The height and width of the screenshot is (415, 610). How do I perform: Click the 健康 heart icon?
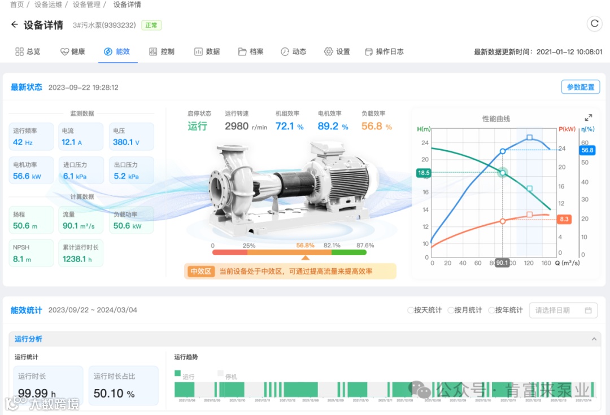pyautogui.click(x=64, y=51)
